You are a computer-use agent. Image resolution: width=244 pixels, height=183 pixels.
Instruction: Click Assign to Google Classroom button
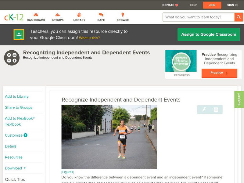(209, 34)
